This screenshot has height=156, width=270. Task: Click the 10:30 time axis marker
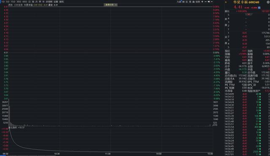[57, 154]
